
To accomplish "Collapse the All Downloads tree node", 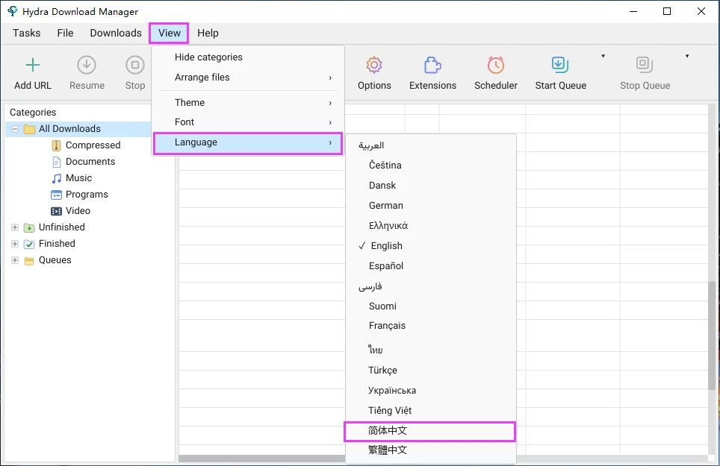I will (15, 129).
